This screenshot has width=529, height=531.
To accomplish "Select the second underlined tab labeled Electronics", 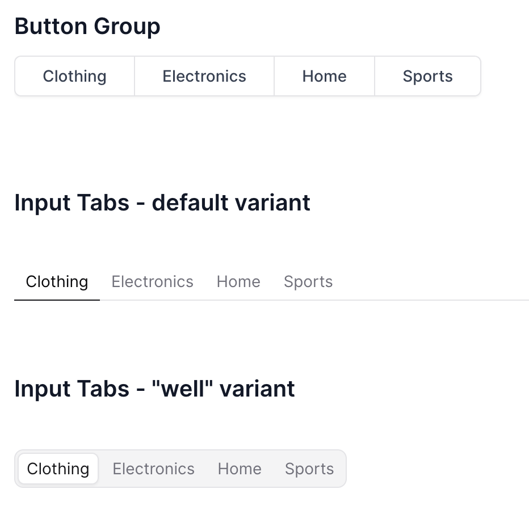I will (x=152, y=281).
